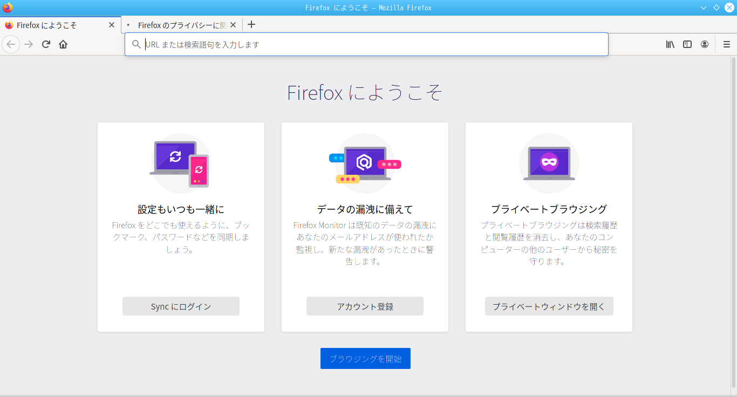Click プライベートウィンドウを開く button
Screen dimensions: 737x397
(549, 306)
